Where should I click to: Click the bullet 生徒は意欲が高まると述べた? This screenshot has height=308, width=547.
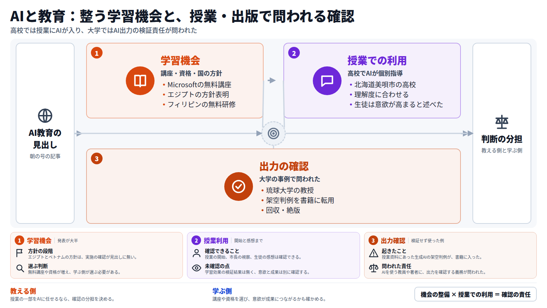pos(399,104)
